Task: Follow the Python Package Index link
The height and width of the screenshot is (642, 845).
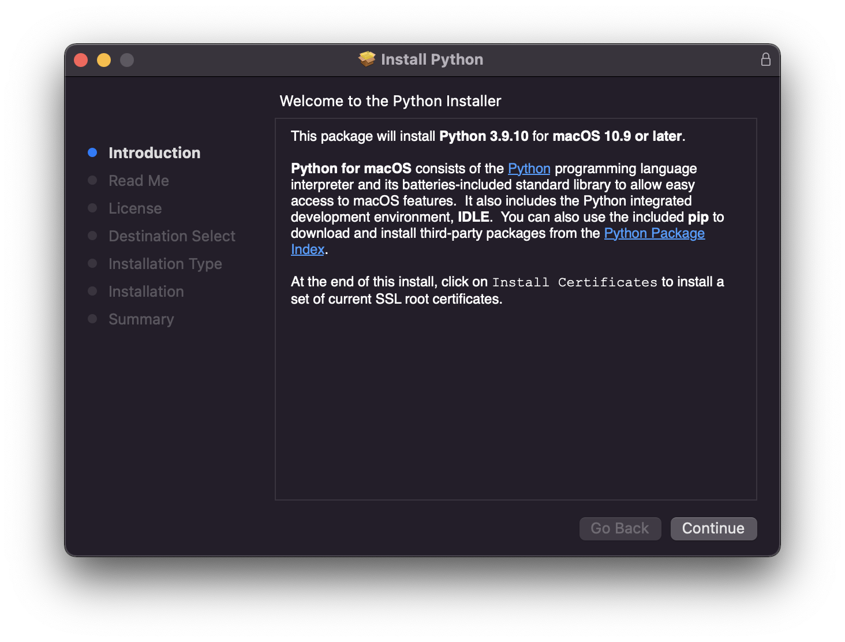Action: tap(654, 233)
